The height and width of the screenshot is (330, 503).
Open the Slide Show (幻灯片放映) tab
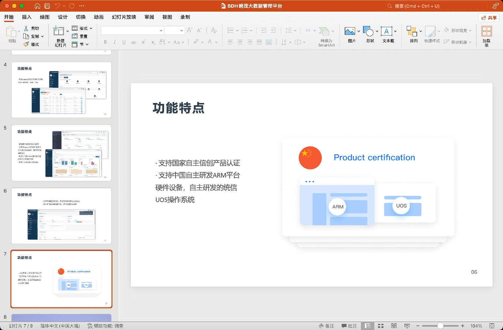coord(124,17)
